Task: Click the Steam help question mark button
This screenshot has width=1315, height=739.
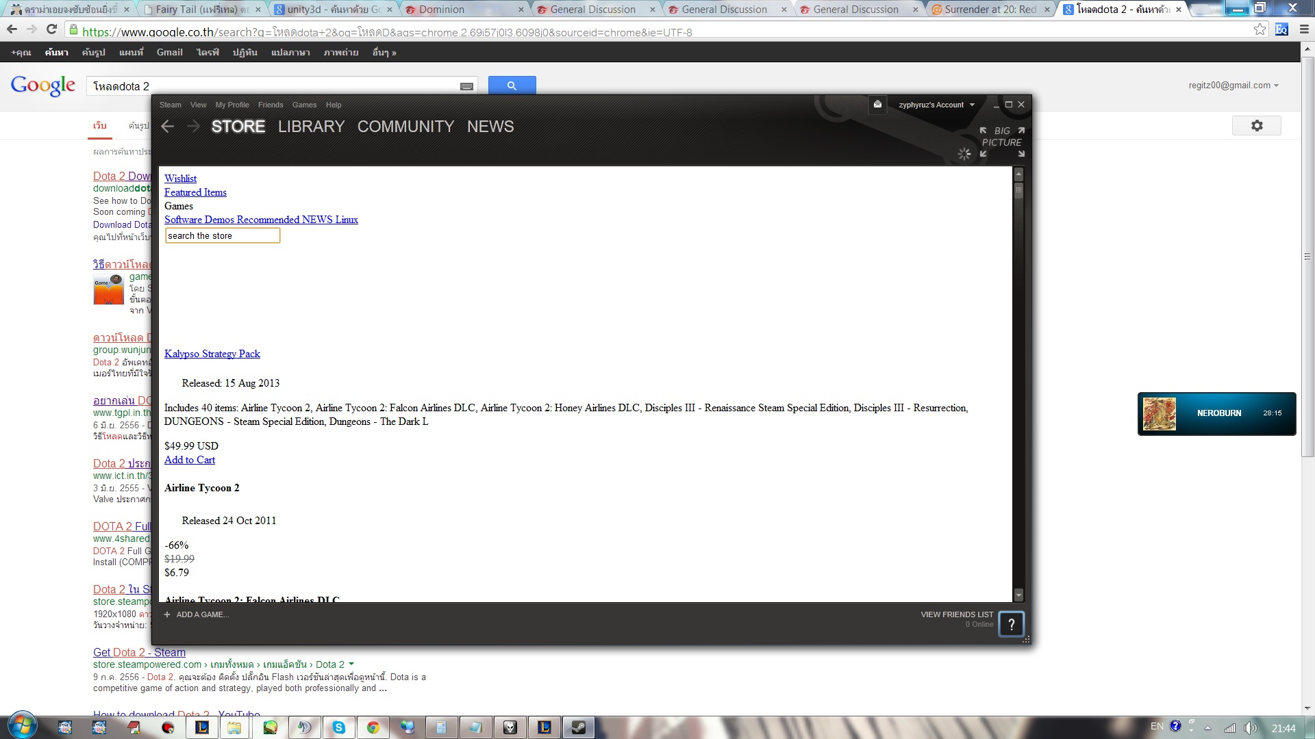Action: coord(1011,623)
